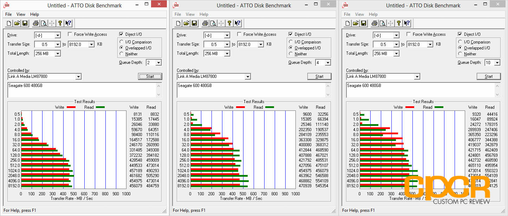Screen dimensions: 508x216
Task: Click arrow-question context help icon, Queue Depth 2 window
Action: coord(68,23)
